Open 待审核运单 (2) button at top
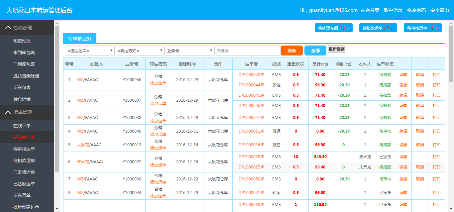The image size is (454, 212). click(x=423, y=28)
